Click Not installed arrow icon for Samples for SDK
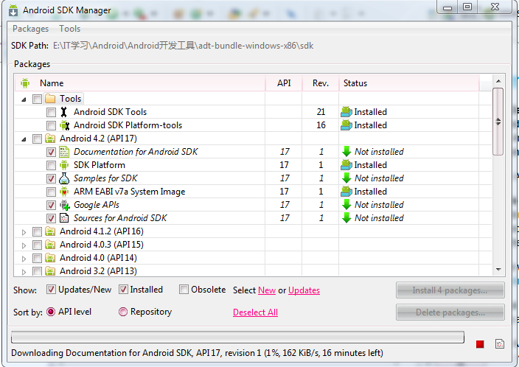Image resolution: width=519 pixels, height=367 pixels. [346, 178]
